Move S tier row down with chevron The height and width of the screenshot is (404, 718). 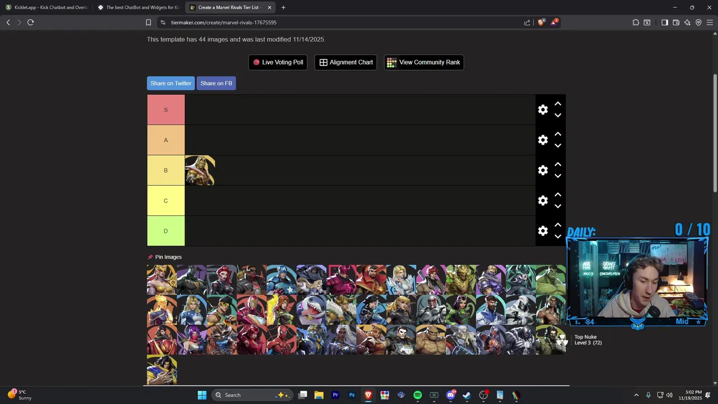(558, 116)
